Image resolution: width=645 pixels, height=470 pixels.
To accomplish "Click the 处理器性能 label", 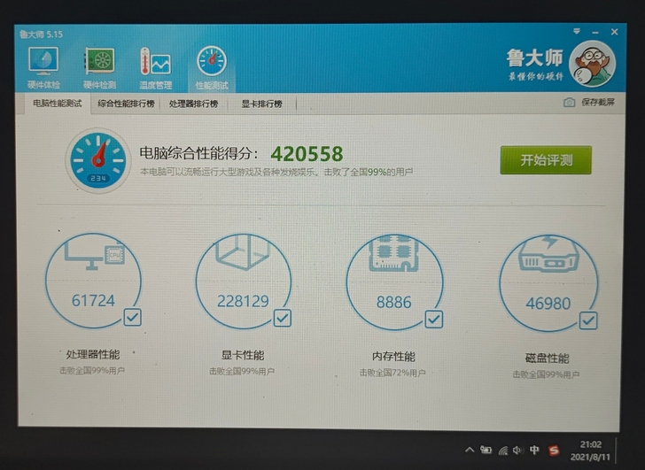I will (x=93, y=354).
